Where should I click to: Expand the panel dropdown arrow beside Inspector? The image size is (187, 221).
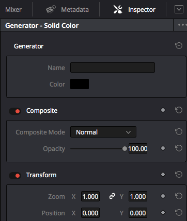(179, 9)
